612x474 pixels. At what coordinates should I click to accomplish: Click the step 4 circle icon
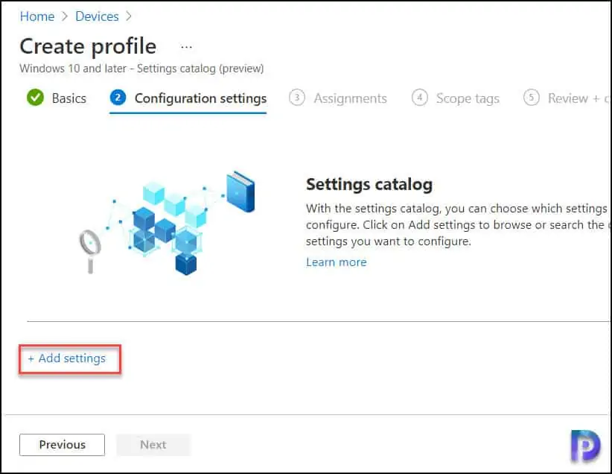pos(420,98)
